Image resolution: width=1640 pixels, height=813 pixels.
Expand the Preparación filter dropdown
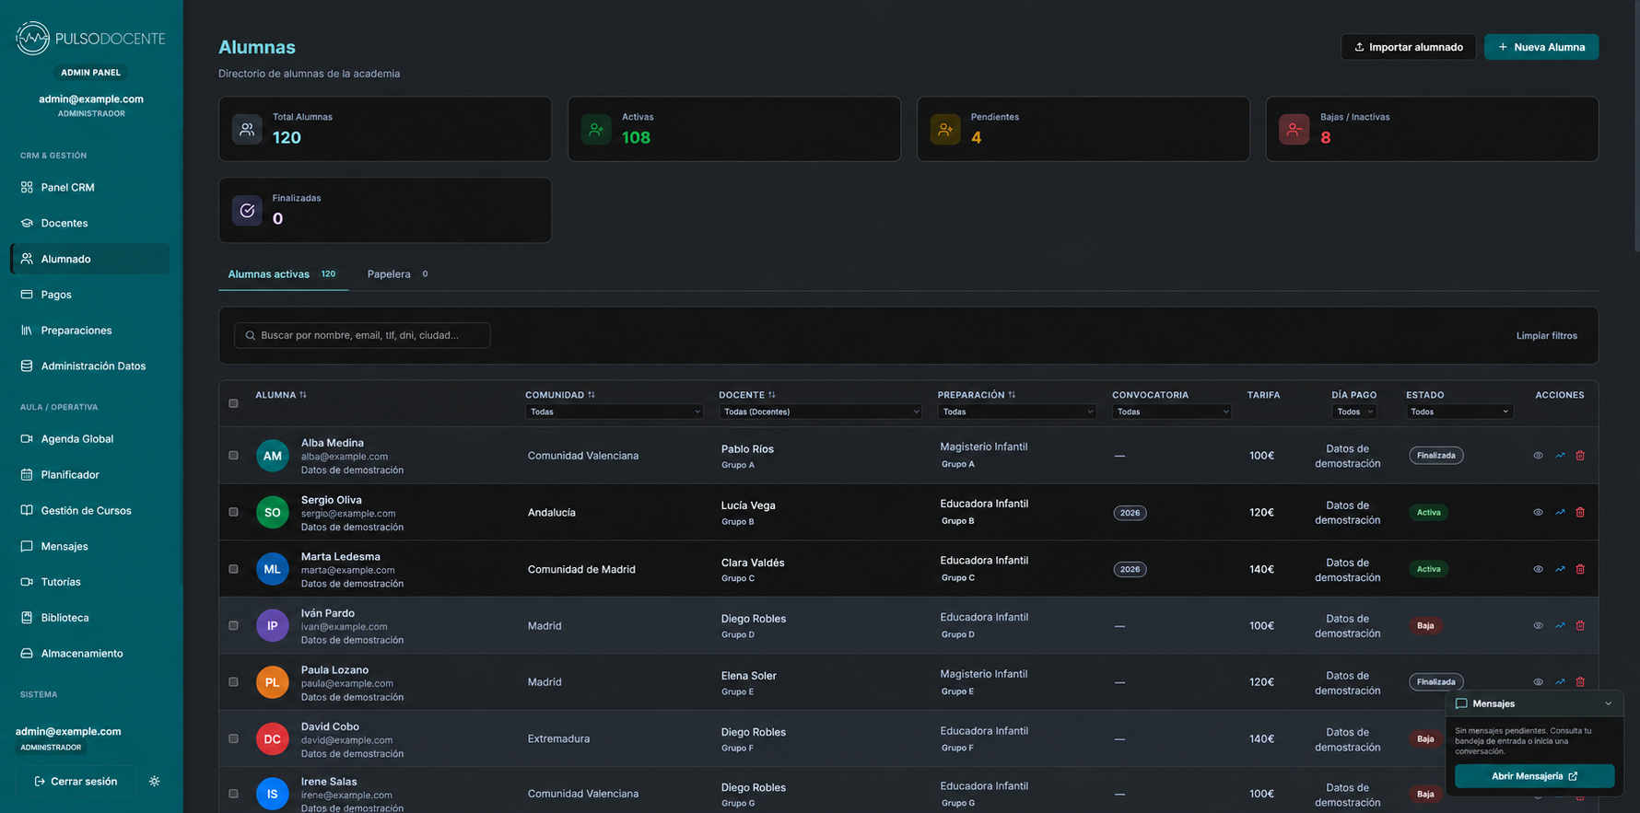[x=1017, y=412]
